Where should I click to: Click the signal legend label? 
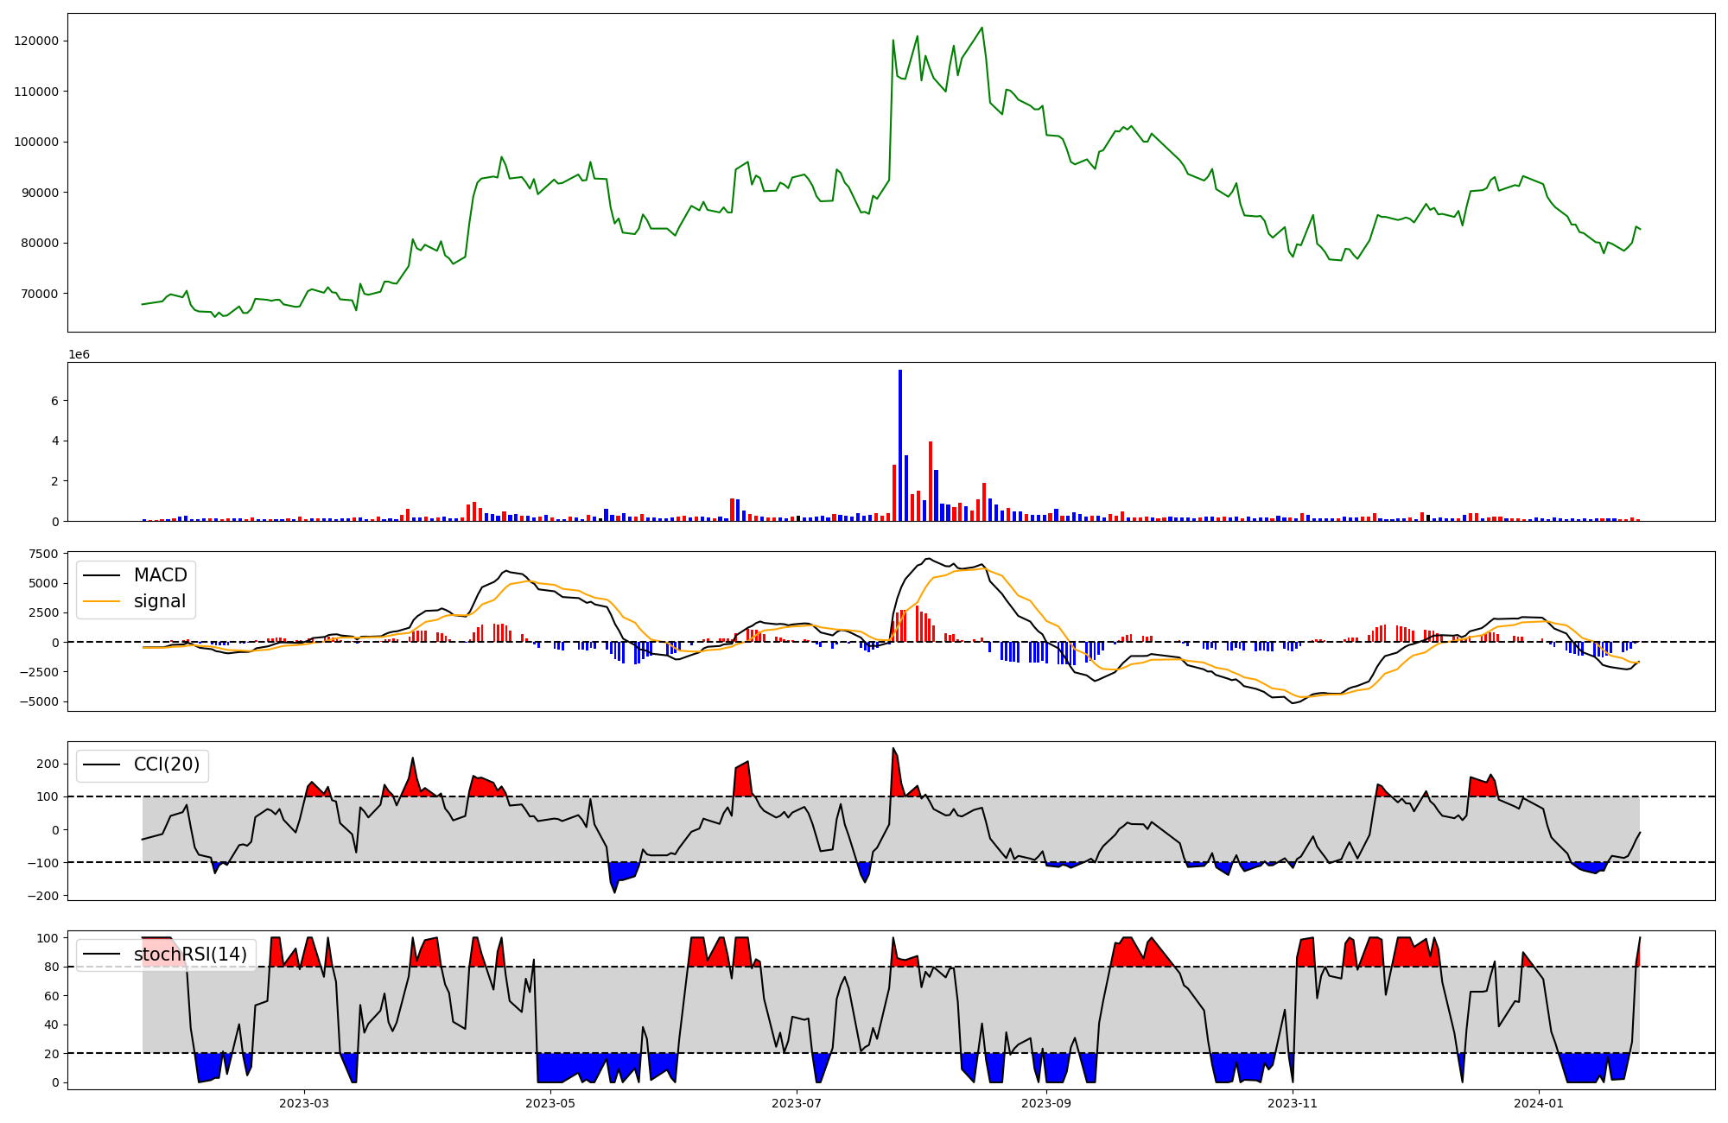[160, 601]
